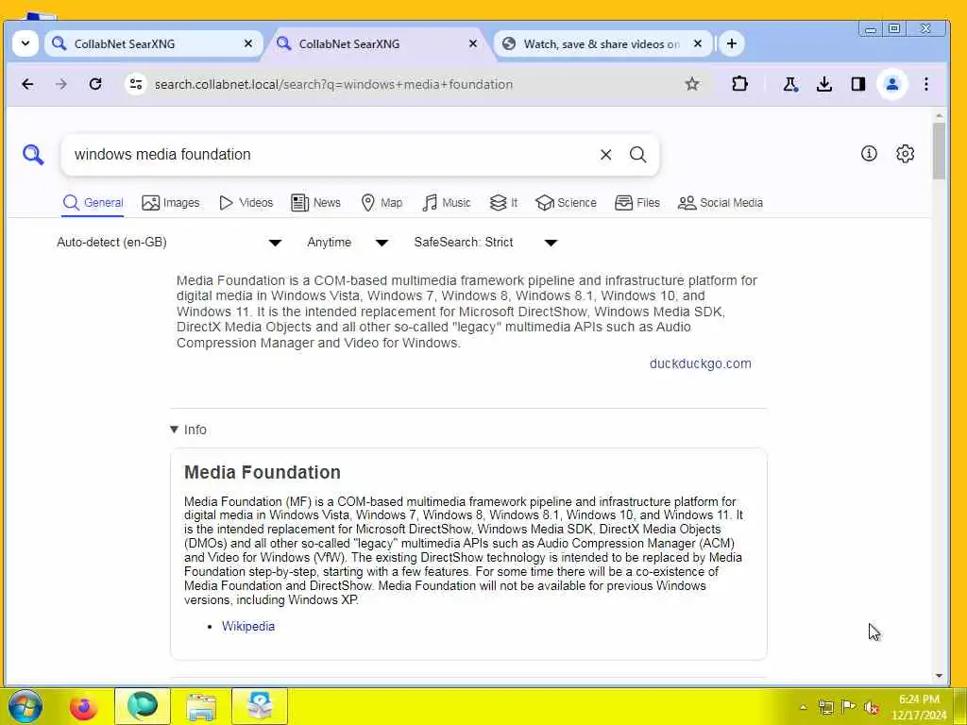Switch to the Science category
967x725 pixels.
[566, 203]
